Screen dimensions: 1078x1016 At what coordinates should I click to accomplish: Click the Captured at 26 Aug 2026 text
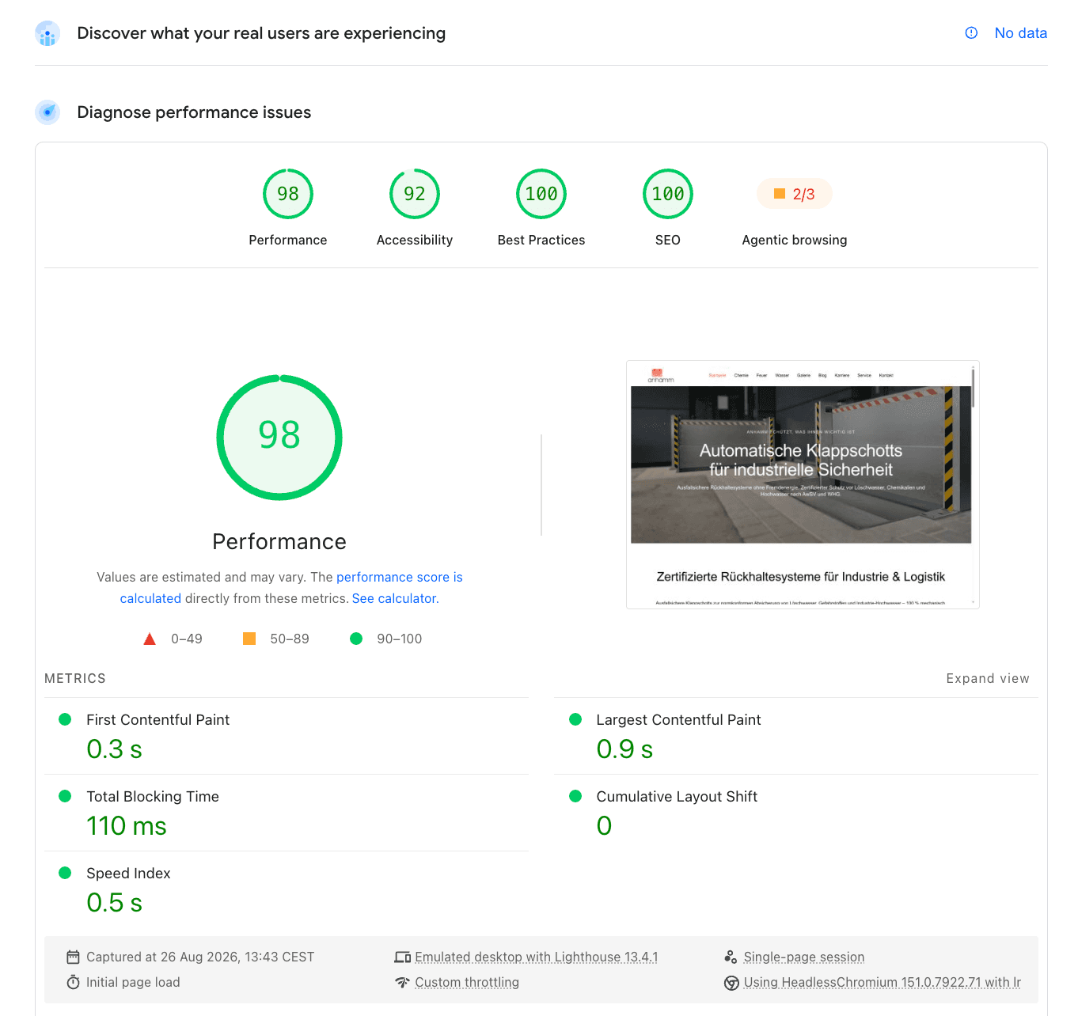point(200,957)
